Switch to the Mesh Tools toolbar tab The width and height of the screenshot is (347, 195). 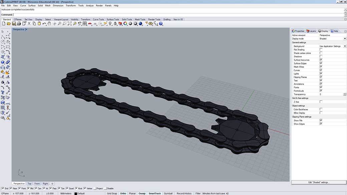140,19
